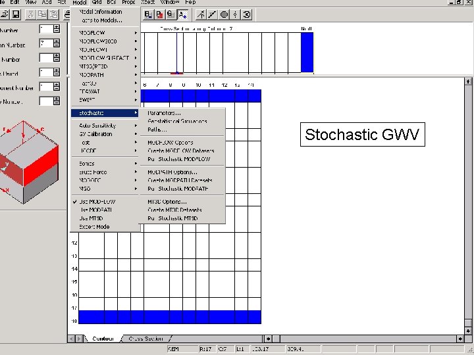Viewport: 474px width, 355px height.
Task: Click the Paste clipboard toolbar icon
Action: pos(53,14)
